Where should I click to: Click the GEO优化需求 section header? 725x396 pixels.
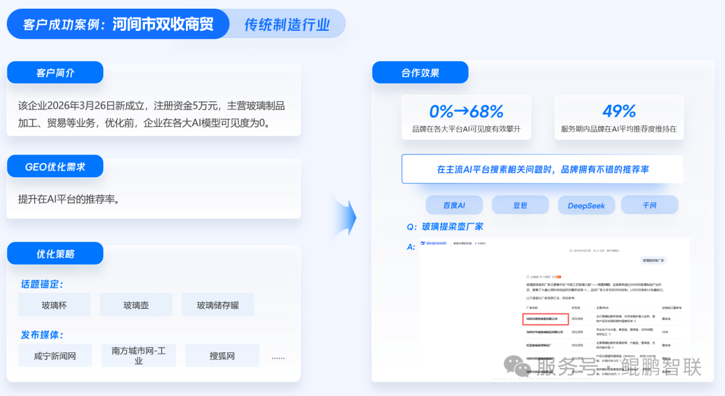coord(55,167)
